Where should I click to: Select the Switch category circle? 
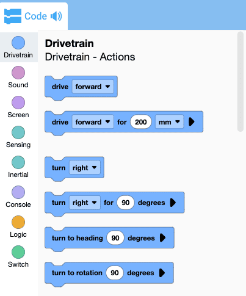coord(18,252)
